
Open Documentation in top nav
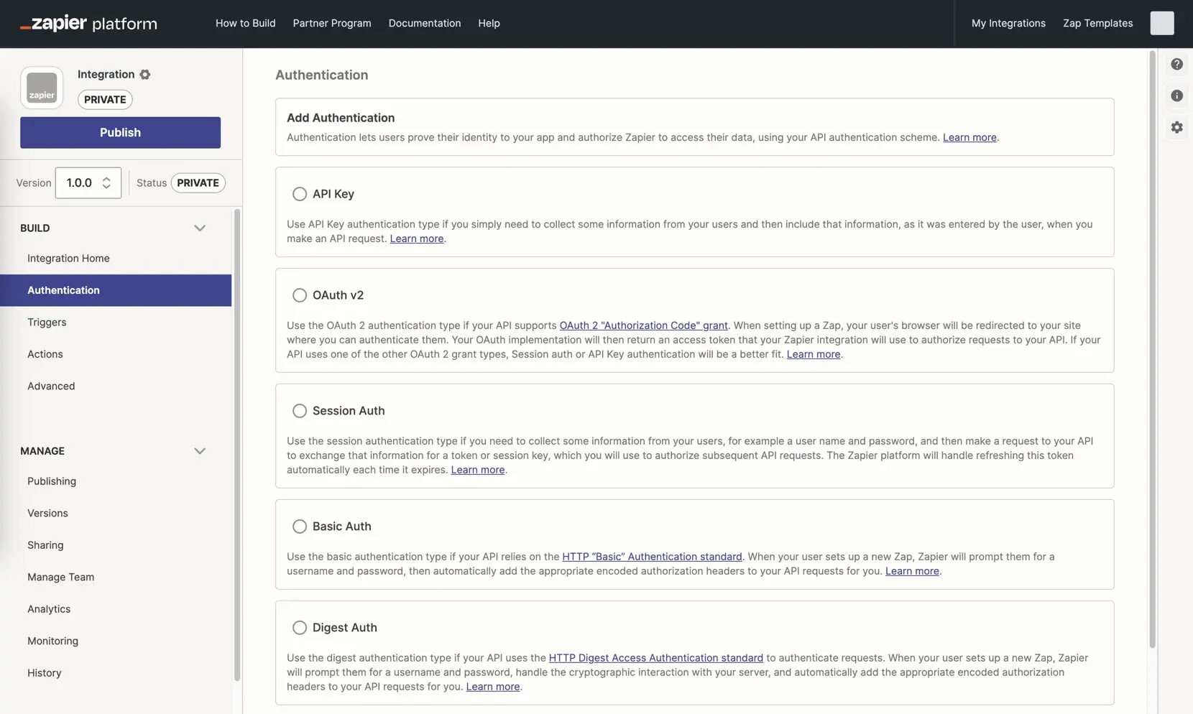click(x=425, y=23)
